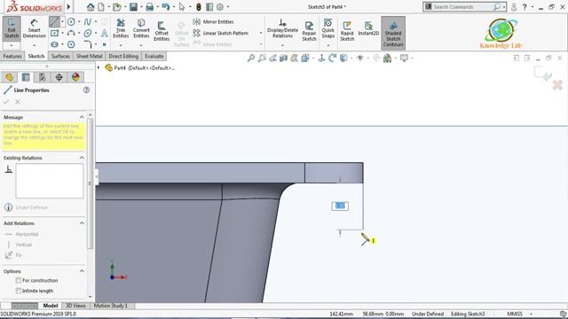Switch to the Surfaces tab

tap(60, 56)
